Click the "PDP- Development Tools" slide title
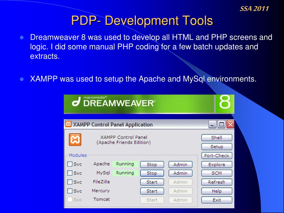This screenshot has width=284, height=213. coord(142,20)
